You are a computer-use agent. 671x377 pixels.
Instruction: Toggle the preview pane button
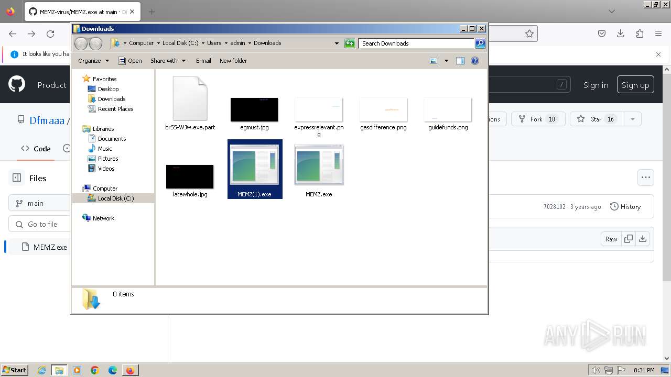[460, 61]
